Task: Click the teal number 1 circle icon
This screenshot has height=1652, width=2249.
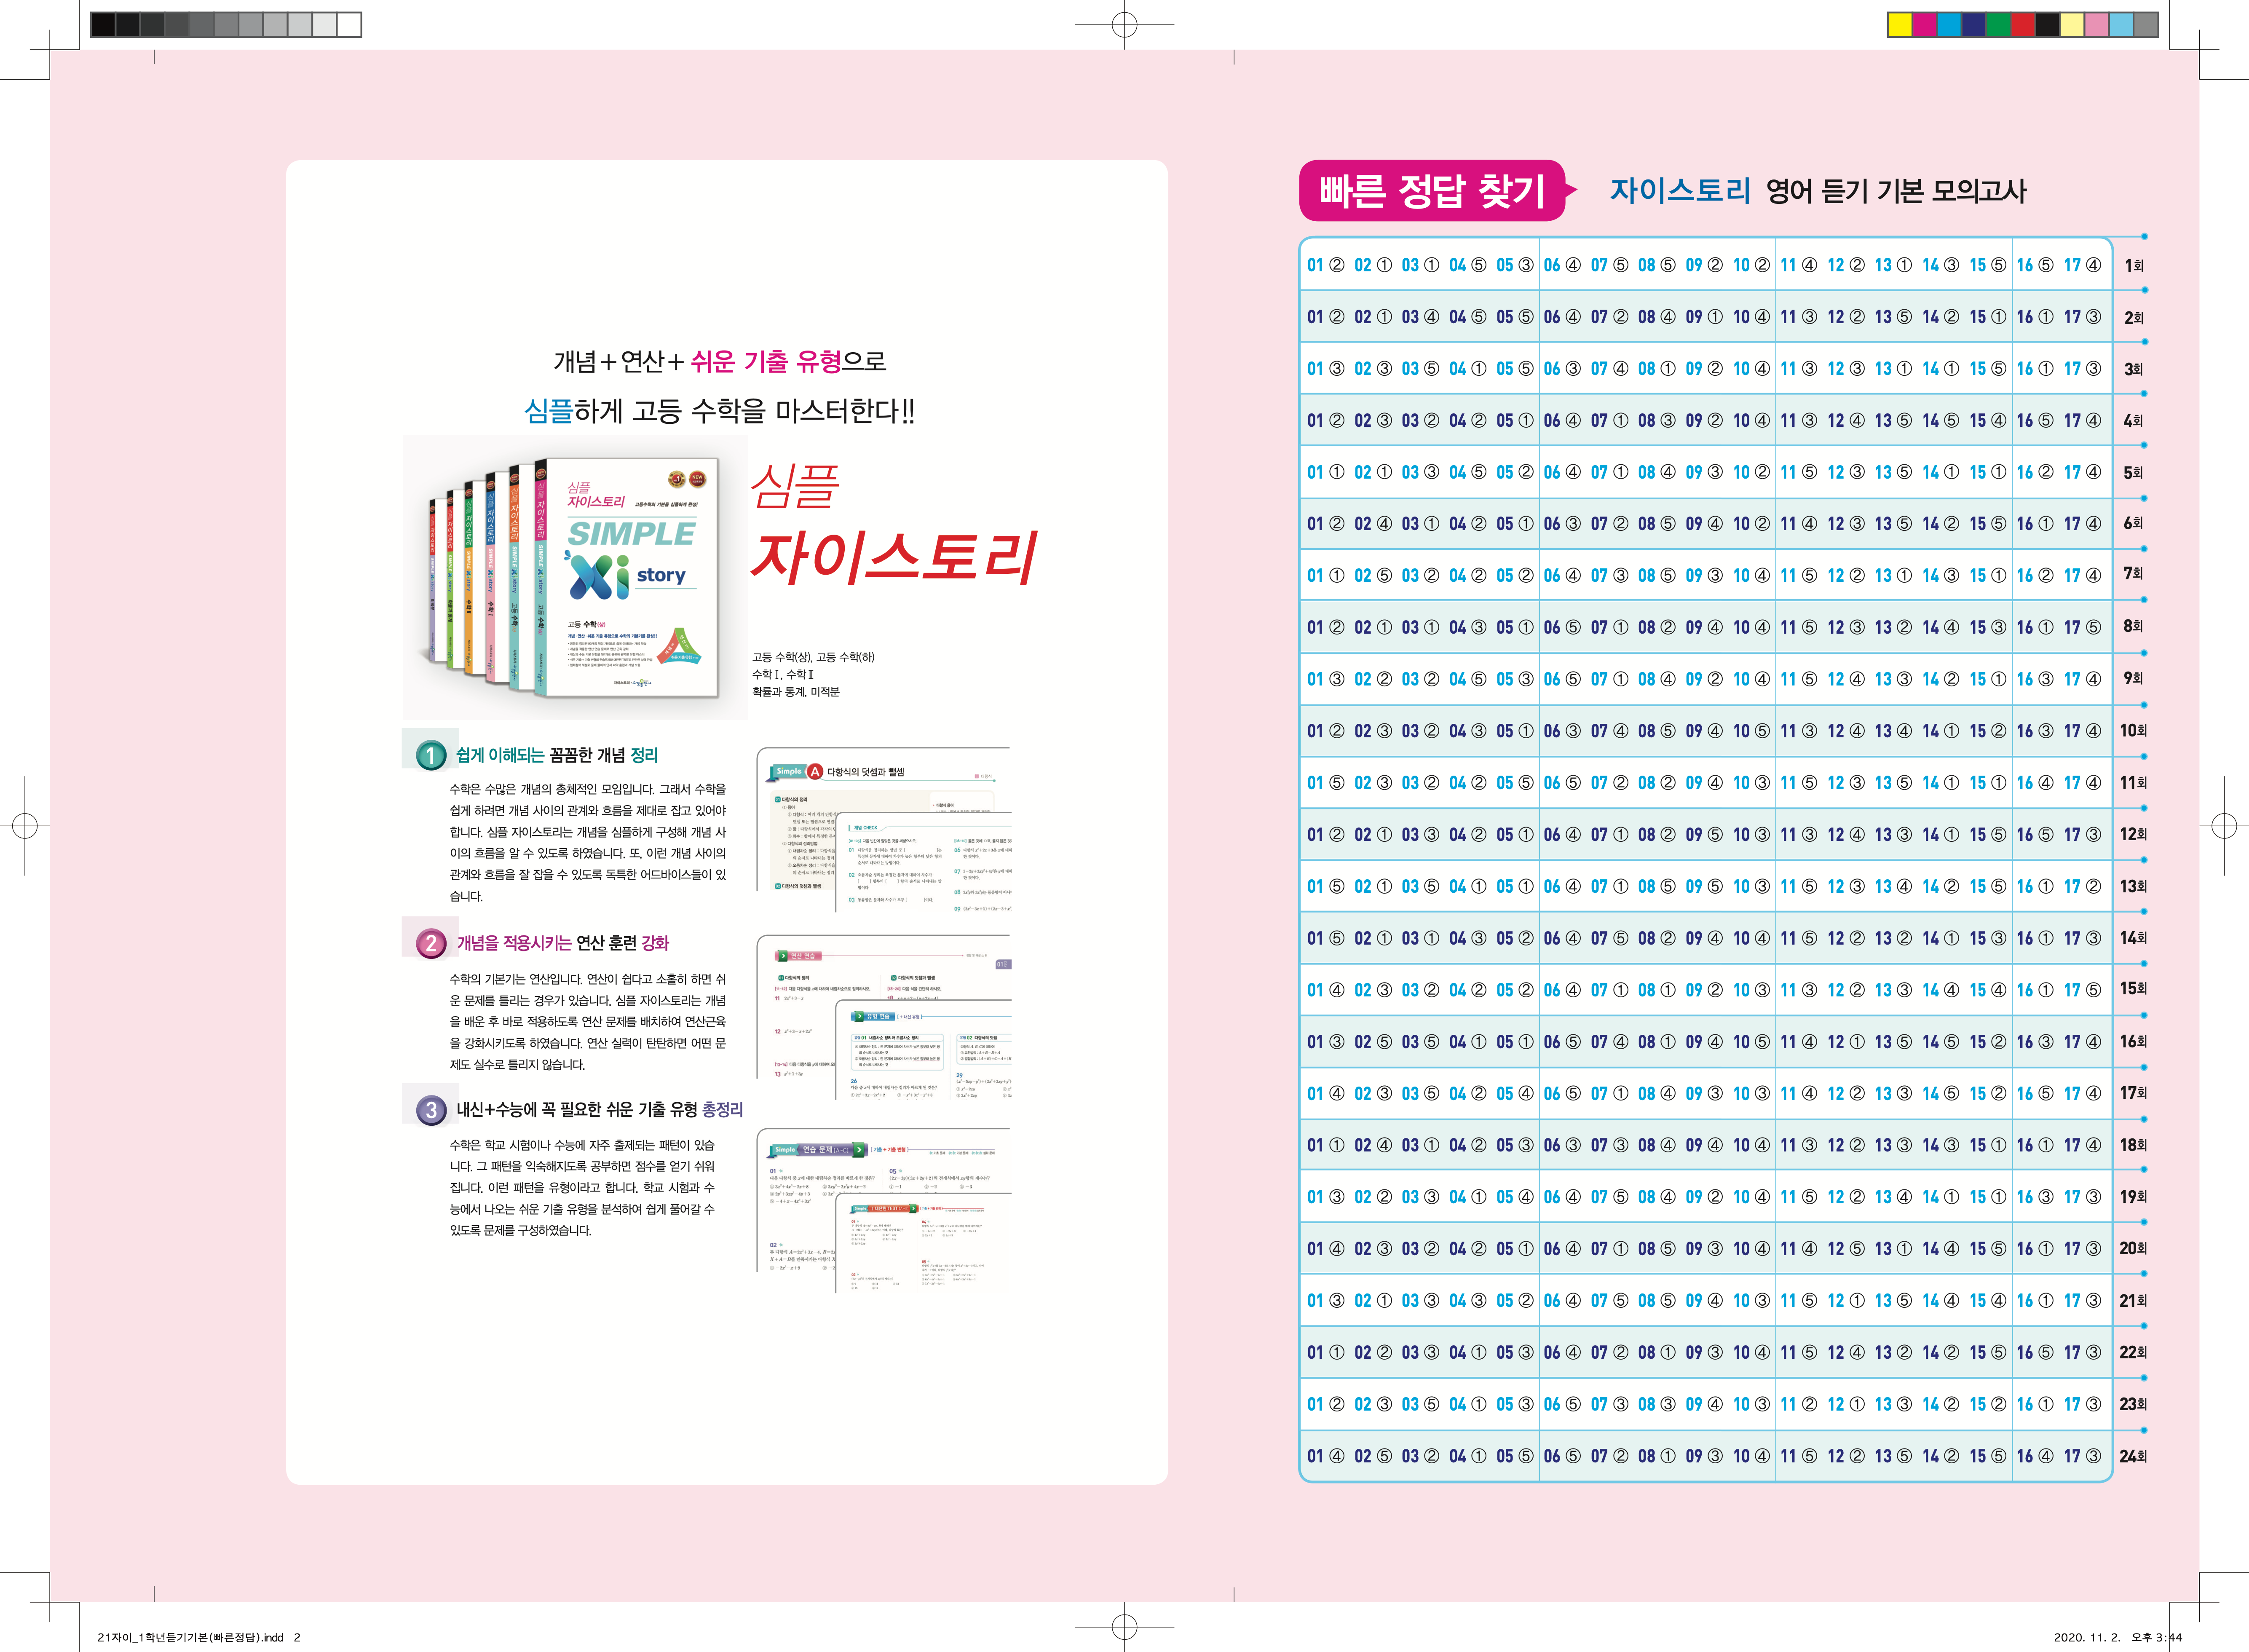Action: point(431,755)
